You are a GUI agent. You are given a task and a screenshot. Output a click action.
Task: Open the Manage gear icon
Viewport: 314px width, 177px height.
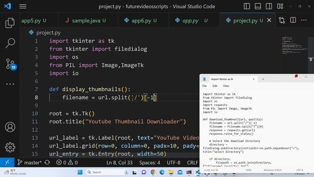(10, 147)
